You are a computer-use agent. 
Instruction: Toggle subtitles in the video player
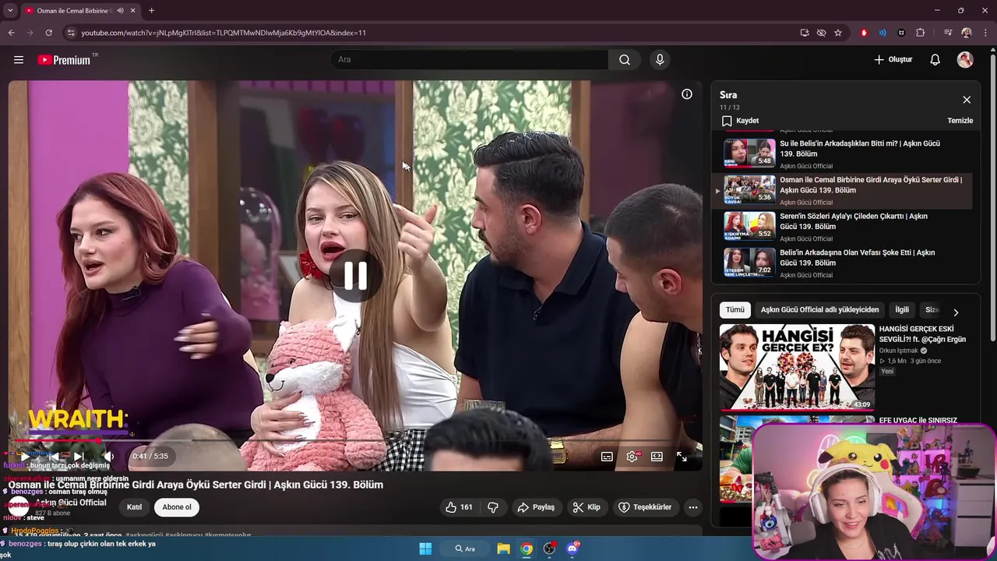(607, 457)
